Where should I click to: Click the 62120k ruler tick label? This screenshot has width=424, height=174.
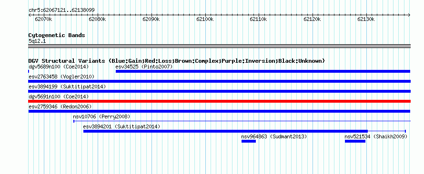pyautogui.click(x=312, y=19)
